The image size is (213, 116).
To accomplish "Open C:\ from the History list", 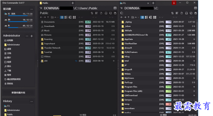I will coord(7,106).
